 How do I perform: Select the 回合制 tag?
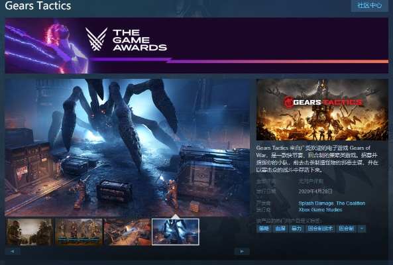click(x=347, y=229)
